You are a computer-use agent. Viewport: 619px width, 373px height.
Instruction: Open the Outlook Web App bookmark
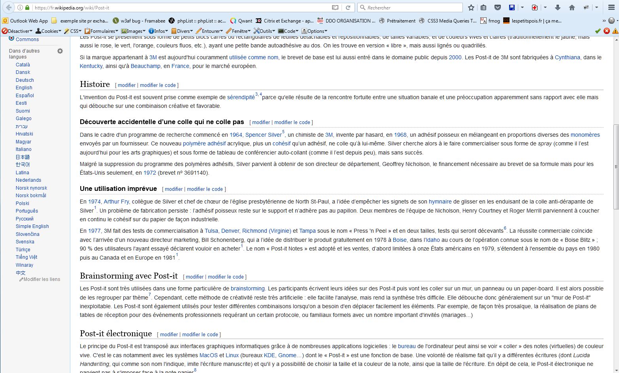[25, 21]
